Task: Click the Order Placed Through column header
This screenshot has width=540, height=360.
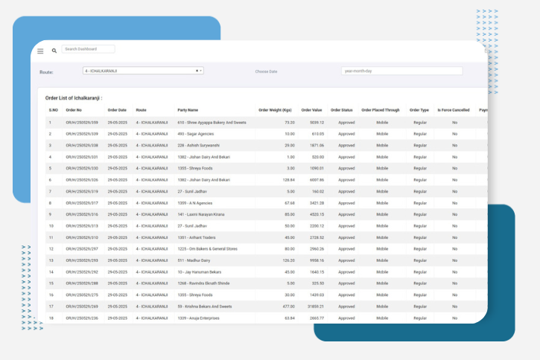Action: [380, 110]
